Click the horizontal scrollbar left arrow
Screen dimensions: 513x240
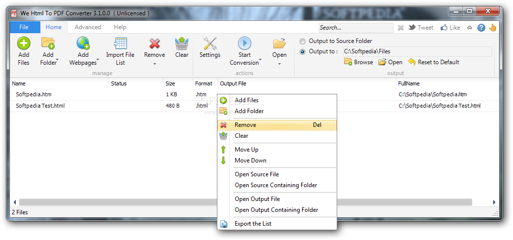[x=14, y=202]
